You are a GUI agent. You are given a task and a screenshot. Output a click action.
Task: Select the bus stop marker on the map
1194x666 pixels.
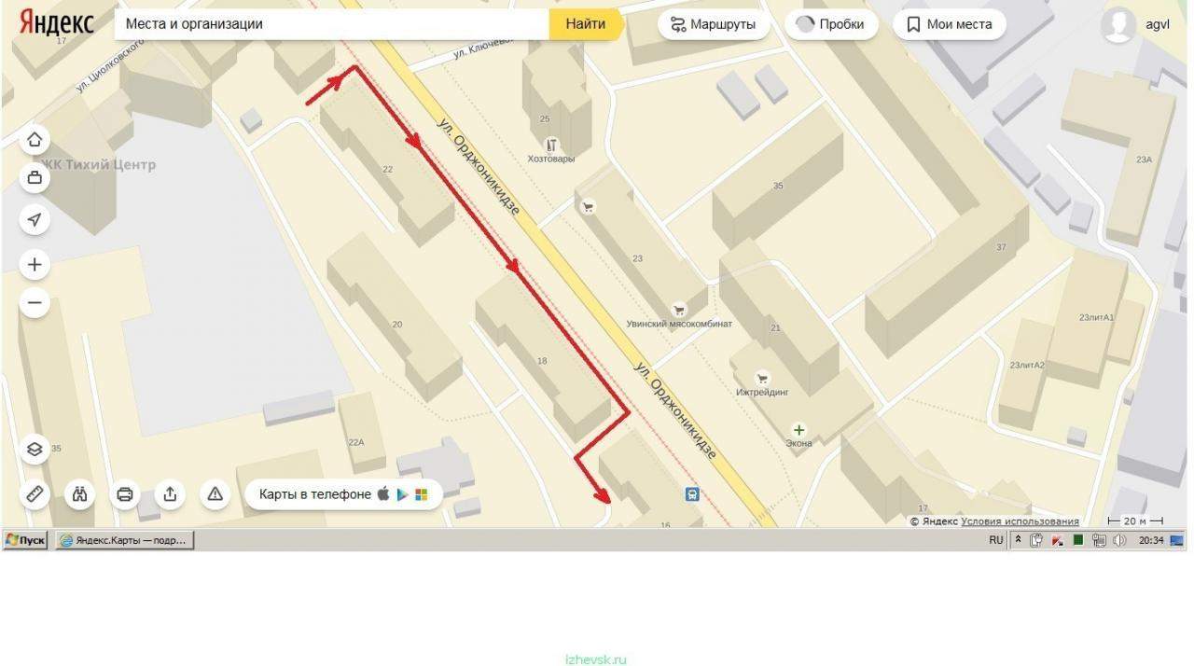[x=692, y=494]
